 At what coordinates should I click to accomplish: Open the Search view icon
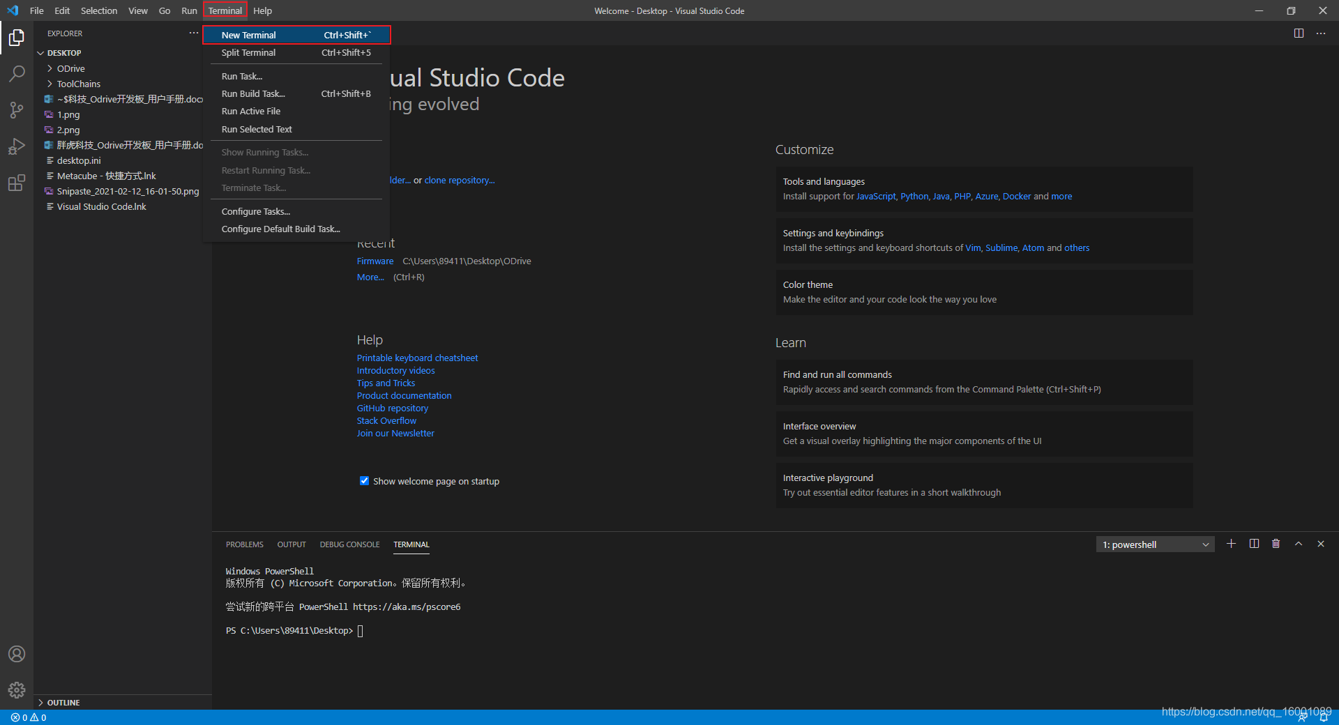click(17, 74)
